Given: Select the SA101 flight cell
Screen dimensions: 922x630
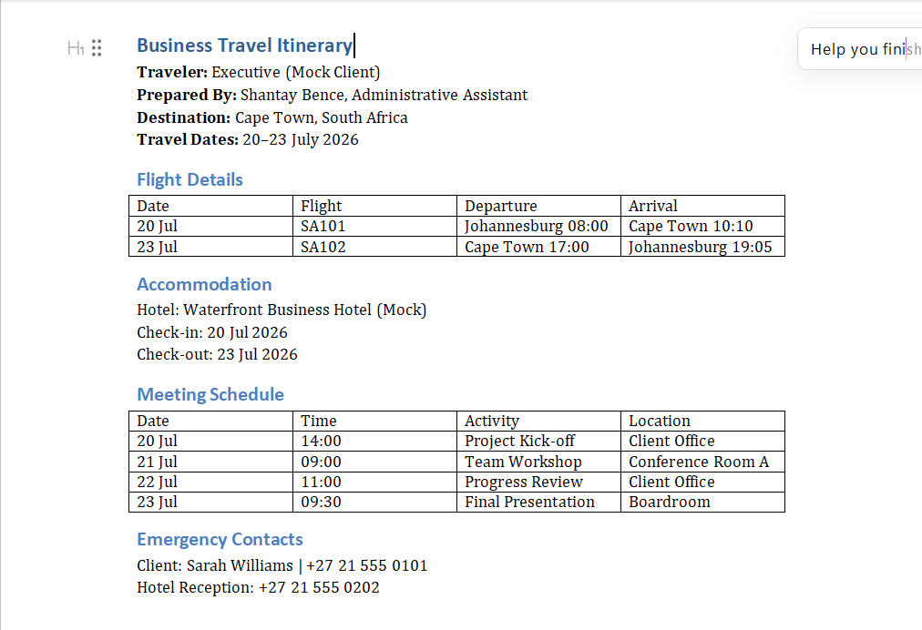Looking at the screenshot, I should click(374, 227).
